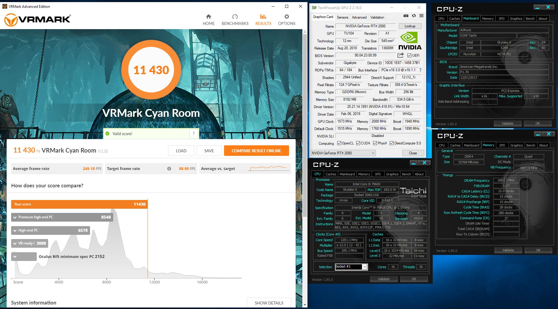Open Graphics tab in CPU-Z CPU window
The image size is (558, 309).
(x=392, y=174)
